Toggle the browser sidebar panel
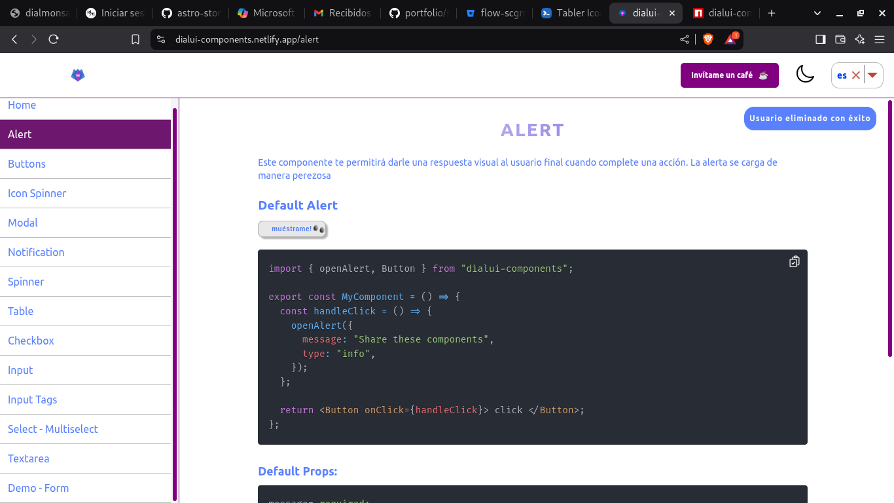 click(x=820, y=39)
